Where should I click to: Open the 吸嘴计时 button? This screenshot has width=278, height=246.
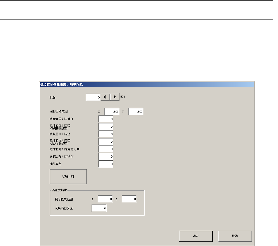68,177
